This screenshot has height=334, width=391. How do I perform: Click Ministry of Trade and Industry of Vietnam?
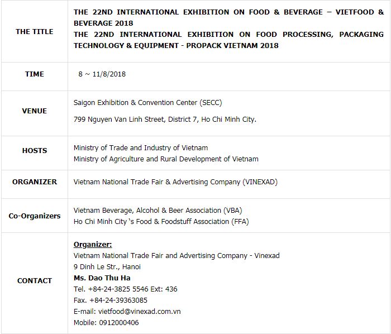click(141, 148)
